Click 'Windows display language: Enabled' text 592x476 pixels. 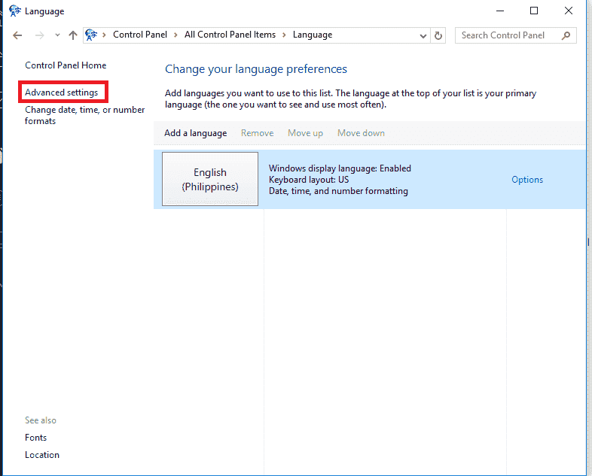(x=340, y=168)
